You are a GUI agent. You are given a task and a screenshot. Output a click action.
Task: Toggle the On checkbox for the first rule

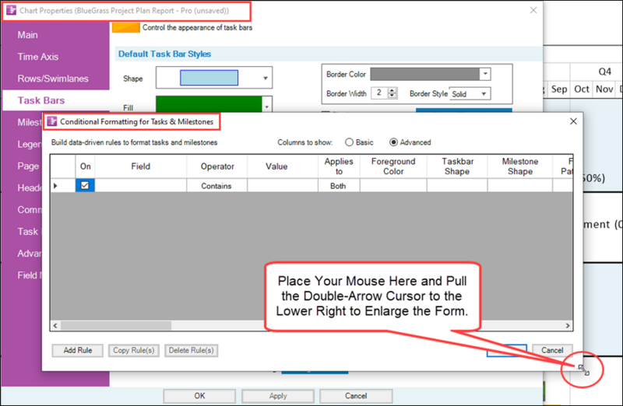(85, 185)
